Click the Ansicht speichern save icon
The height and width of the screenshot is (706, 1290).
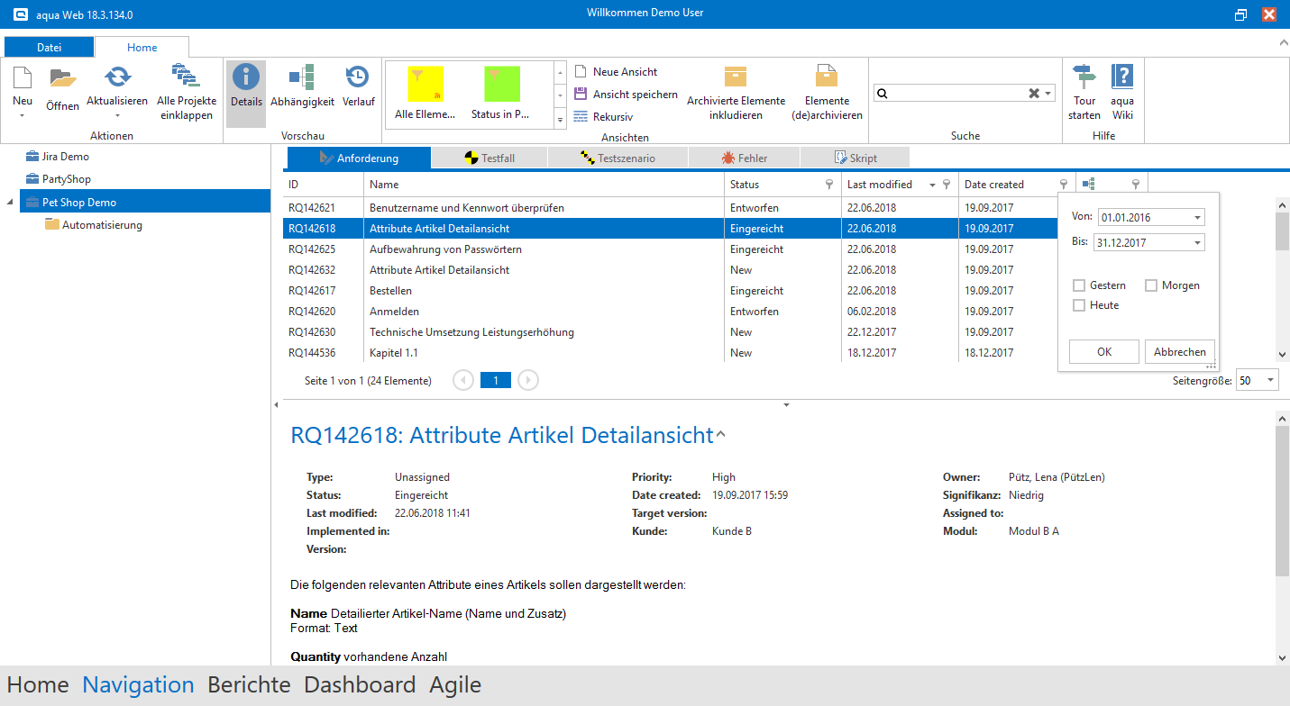click(581, 95)
